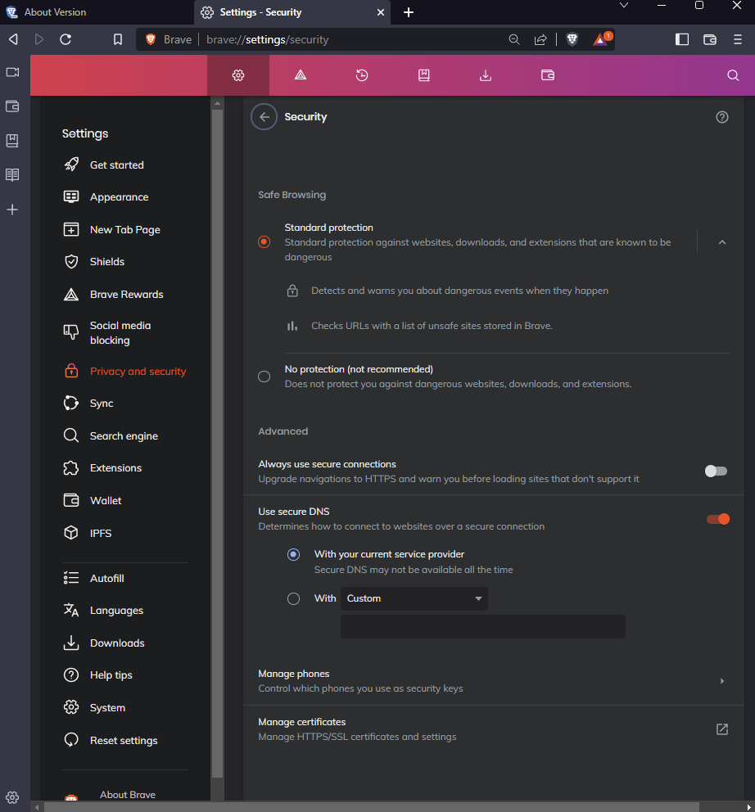Open Sync settings from the sidebar menu
Screen dimensions: 755x812
102,403
